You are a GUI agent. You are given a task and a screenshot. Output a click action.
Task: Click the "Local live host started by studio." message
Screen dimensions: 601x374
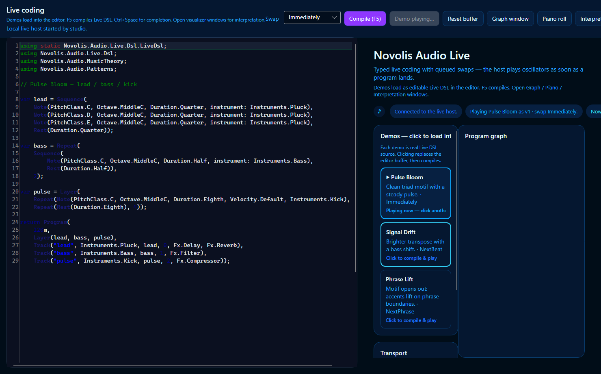tap(47, 29)
